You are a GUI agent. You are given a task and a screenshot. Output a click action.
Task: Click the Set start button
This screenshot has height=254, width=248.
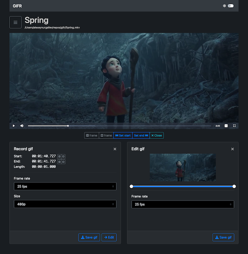click(x=123, y=135)
